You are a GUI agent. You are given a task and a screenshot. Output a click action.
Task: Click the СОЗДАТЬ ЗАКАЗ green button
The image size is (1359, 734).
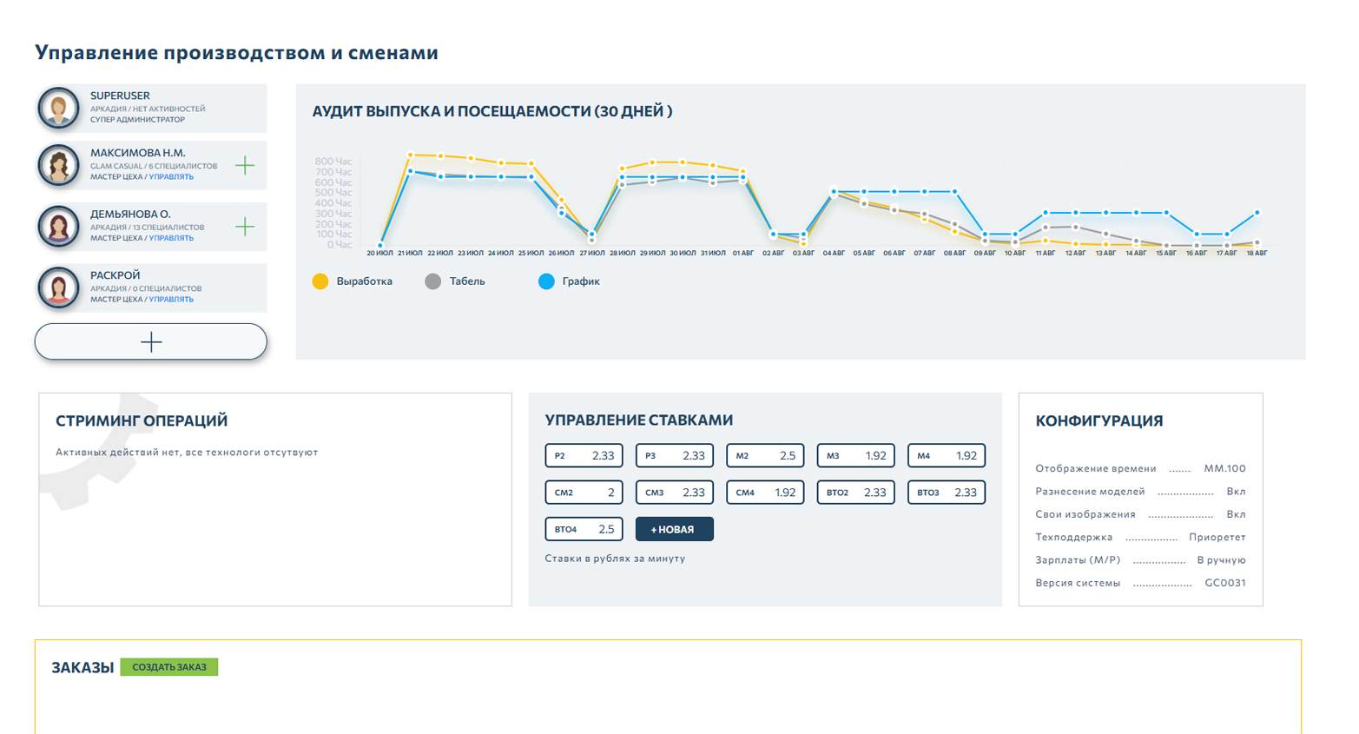point(169,667)
